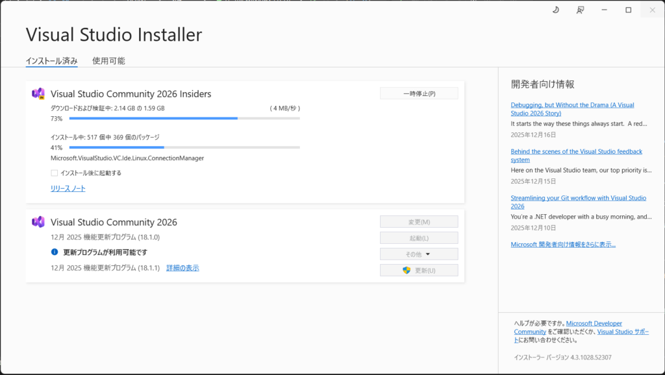Click the shield icon on the 更新(U) button
Viewport: 665px width, 375px height.
[407, 270]
